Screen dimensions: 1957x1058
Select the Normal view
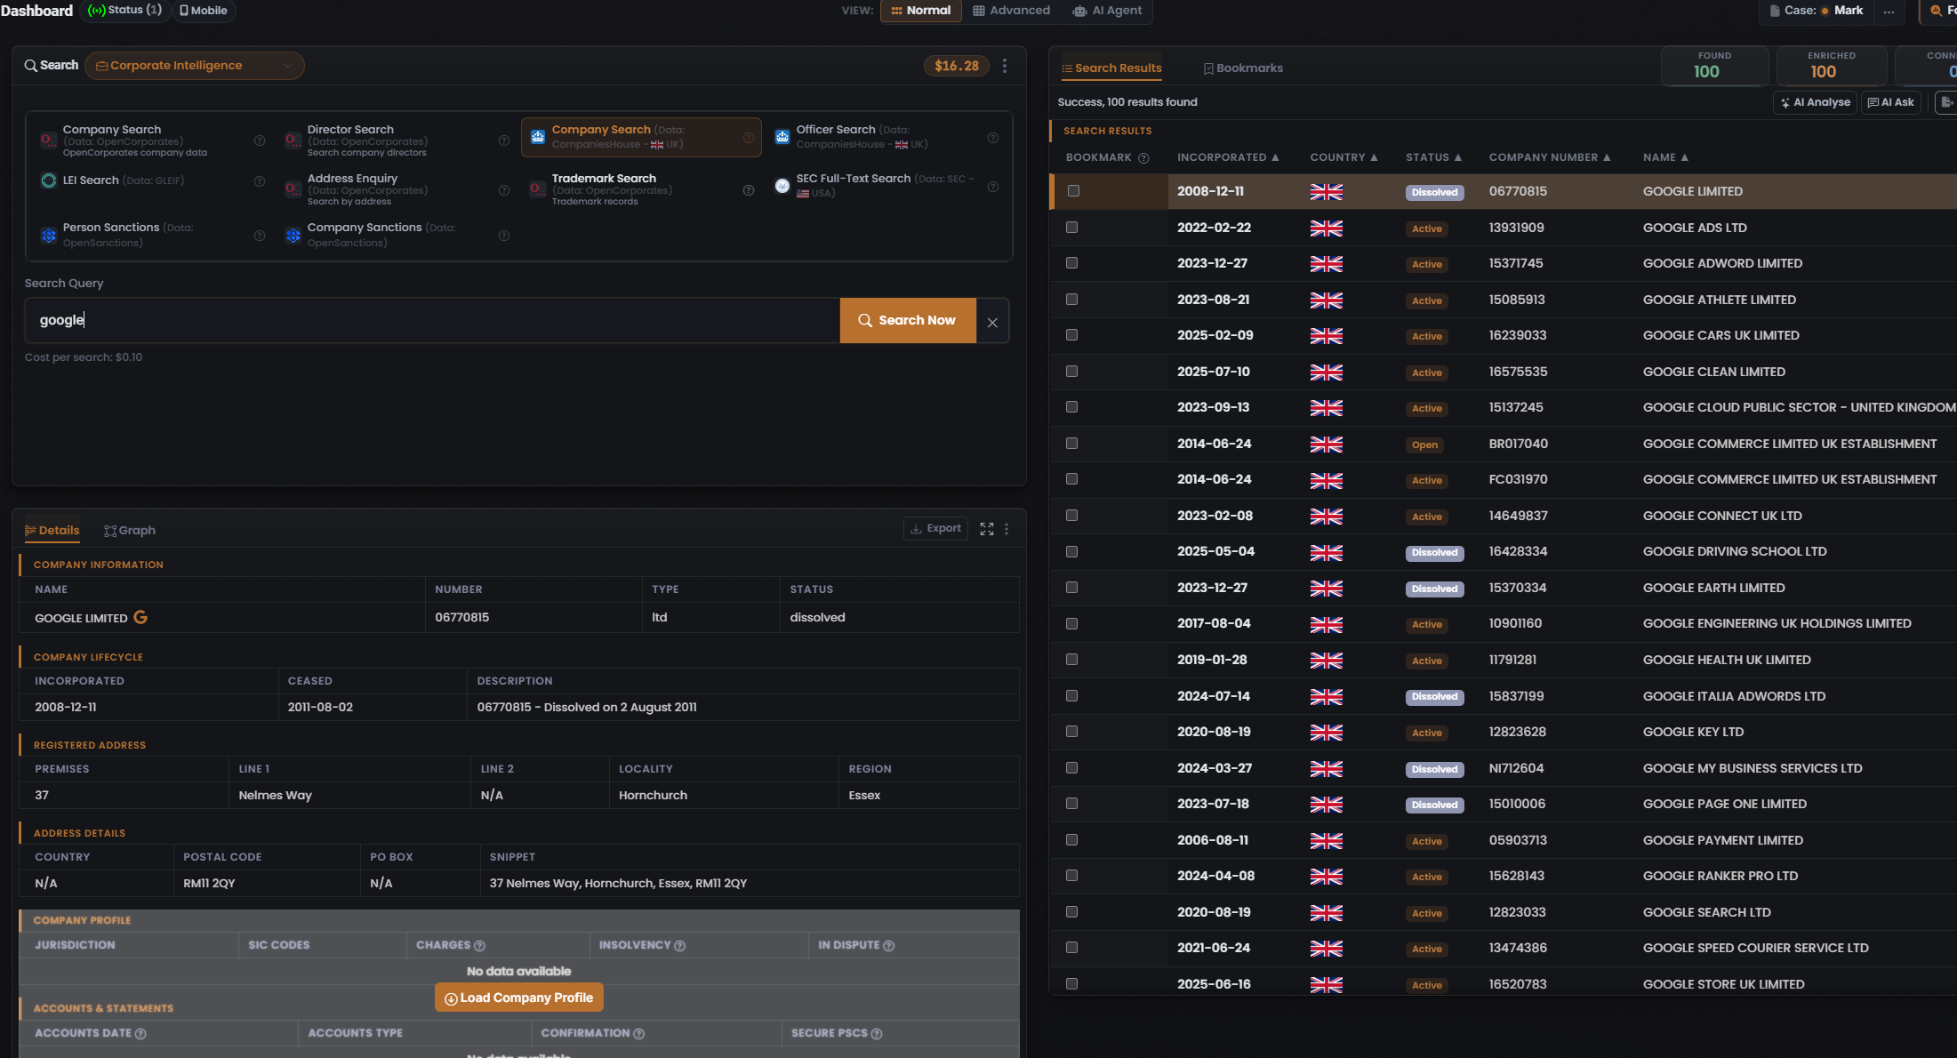921,11
